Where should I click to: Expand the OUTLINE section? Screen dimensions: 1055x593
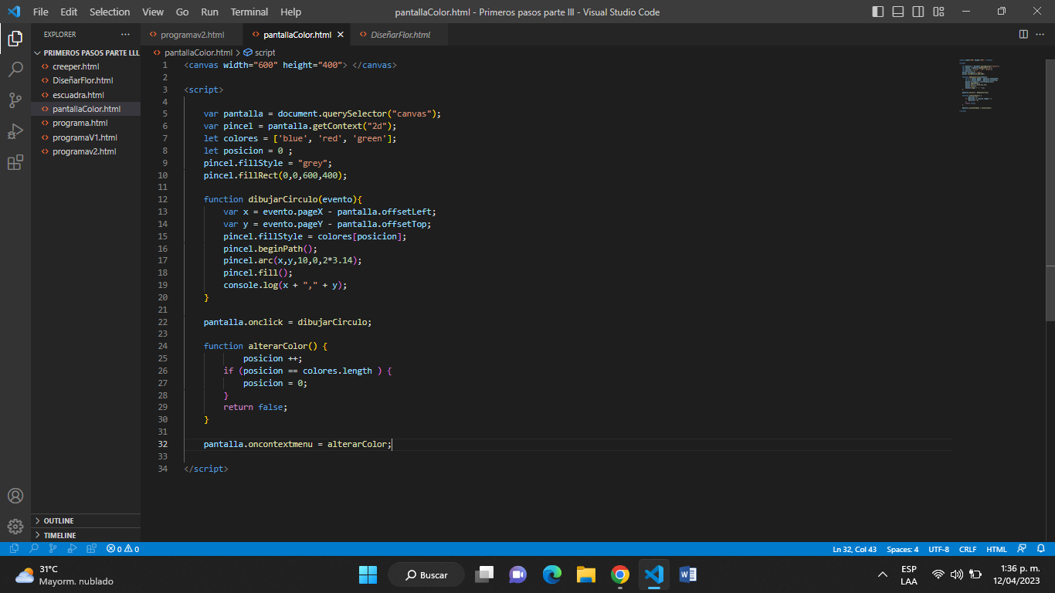coord(86,520)
